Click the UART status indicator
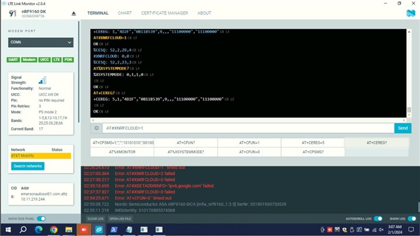420x236 pixels. (x=13, y=60)
